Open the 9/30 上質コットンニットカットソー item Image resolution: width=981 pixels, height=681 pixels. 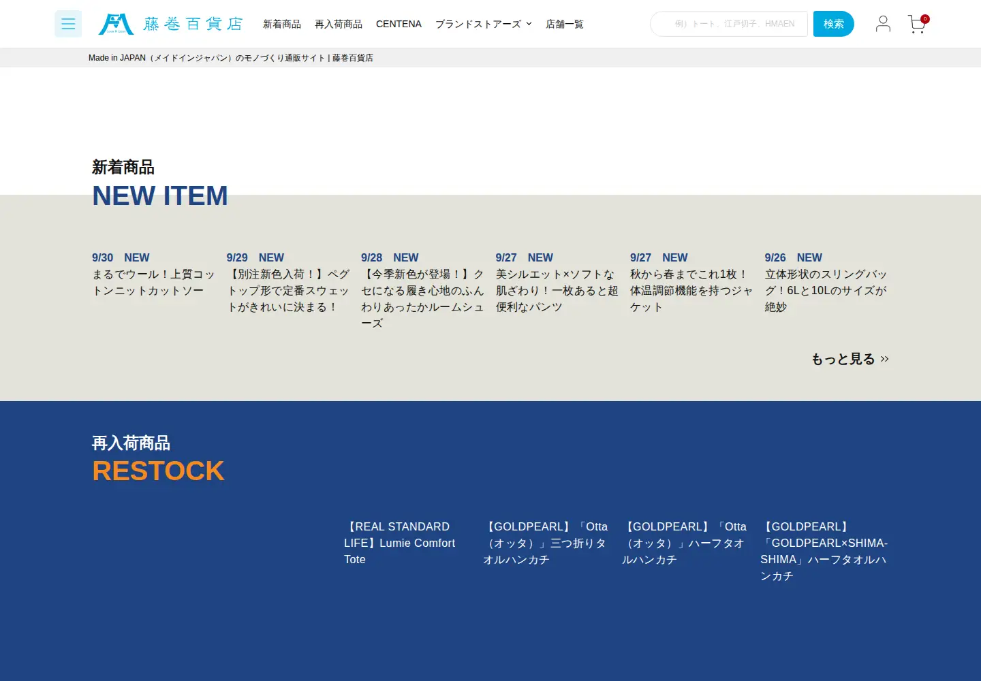pyautogui.click(x=153, y=282)
